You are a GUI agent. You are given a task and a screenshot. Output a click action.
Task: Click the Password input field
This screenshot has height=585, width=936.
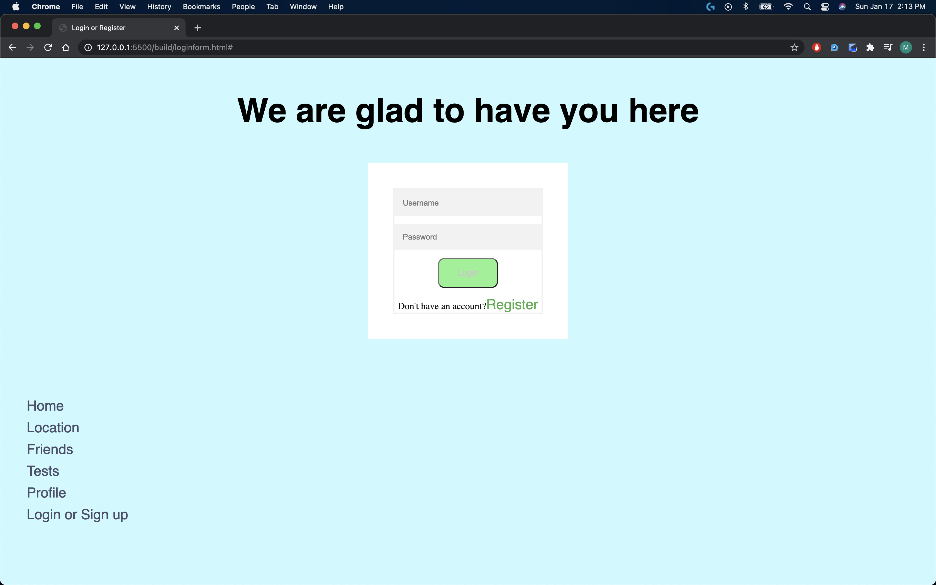click(468, 237)
